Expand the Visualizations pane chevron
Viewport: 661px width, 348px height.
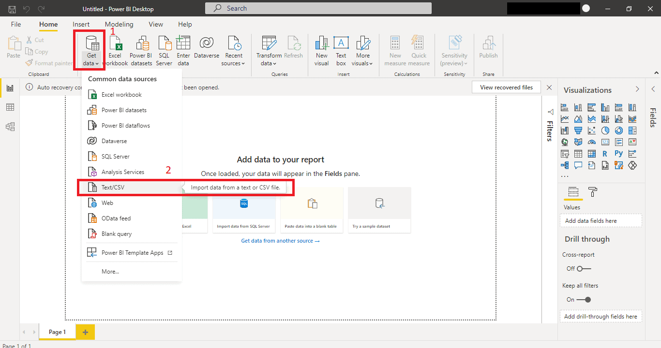(x=637, y=89)
